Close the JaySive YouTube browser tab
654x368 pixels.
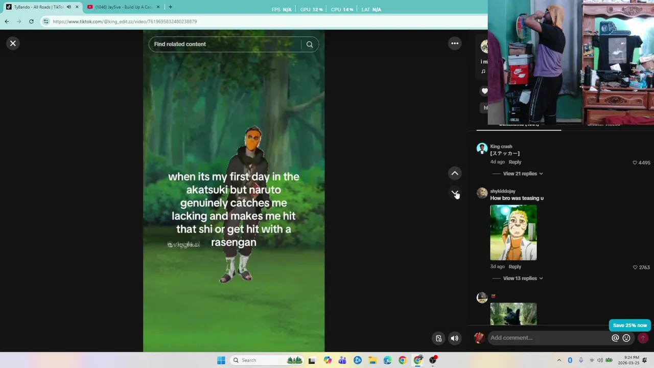click(x=158, y=7)
